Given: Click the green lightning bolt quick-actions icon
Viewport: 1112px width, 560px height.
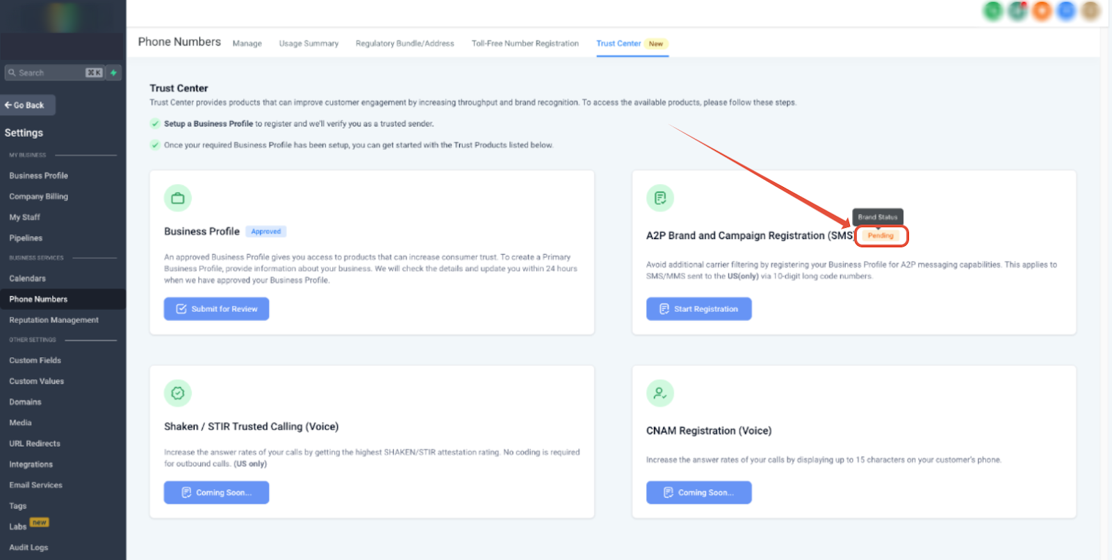Looking at the screenshot, I should 113,72.
